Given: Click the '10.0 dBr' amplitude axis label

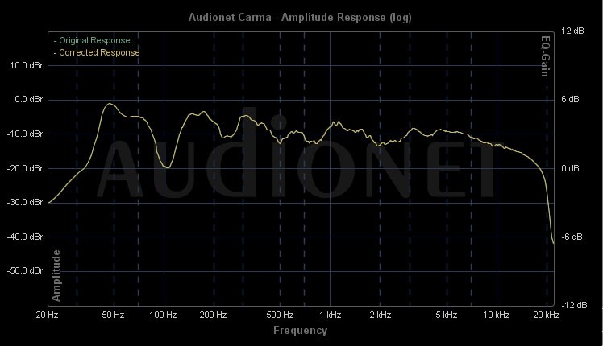Looking at the screenshot, I should coord(26,66).
